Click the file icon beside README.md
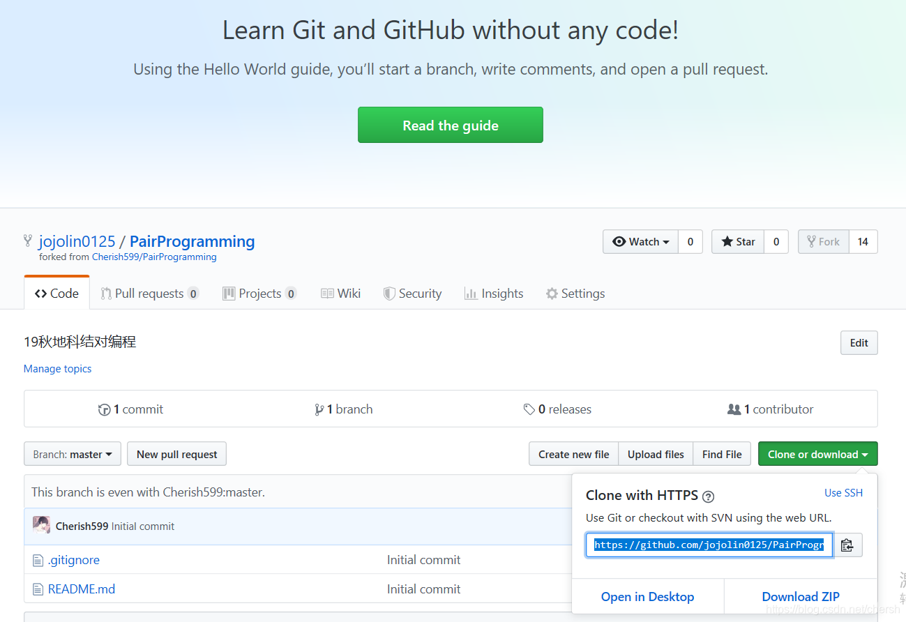The image size is (906, 622). 38,589
